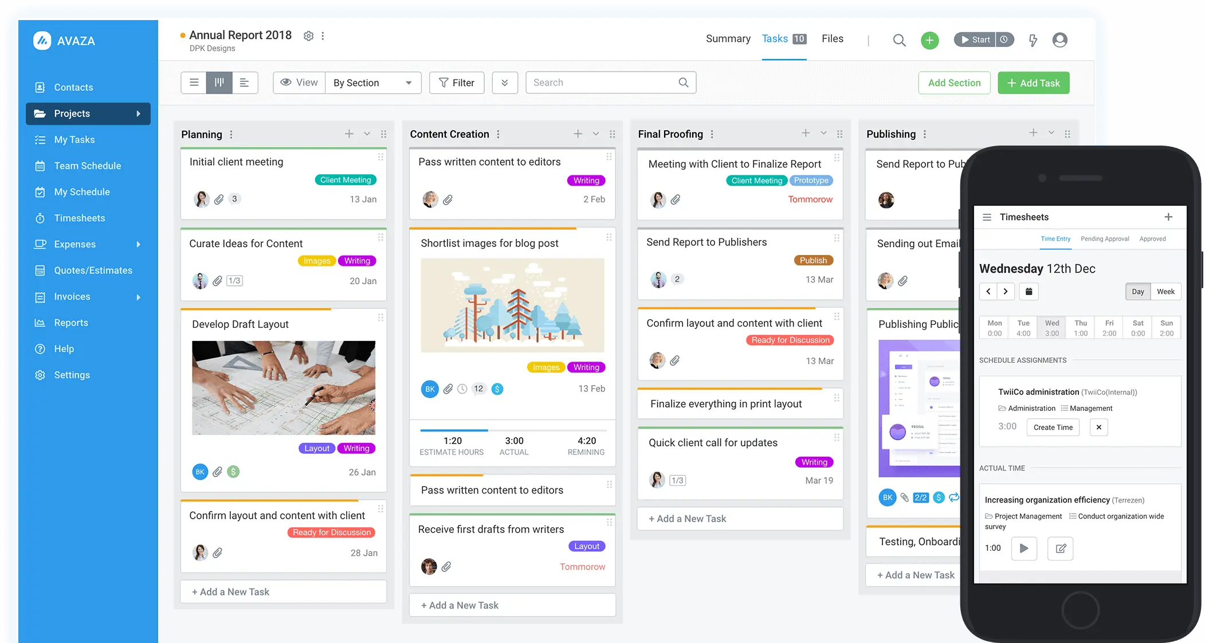Open the quick add green plus icon
Screen dimensions: 1205x643
[x=929, y=40]
